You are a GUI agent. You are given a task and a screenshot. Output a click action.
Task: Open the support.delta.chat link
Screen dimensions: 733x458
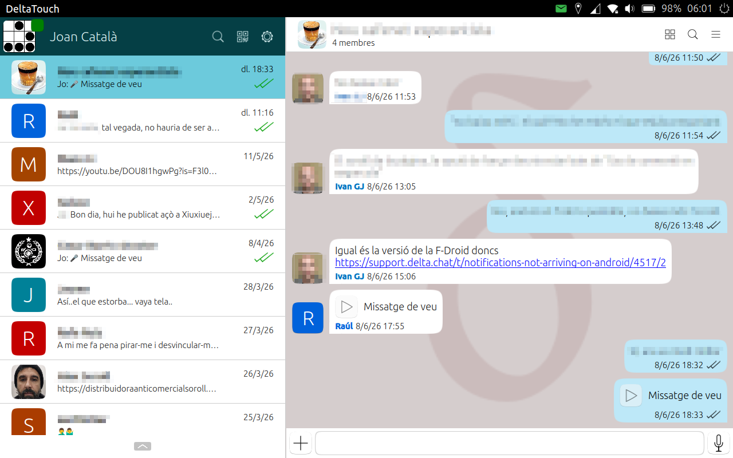(x=501, y=263)
